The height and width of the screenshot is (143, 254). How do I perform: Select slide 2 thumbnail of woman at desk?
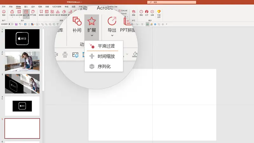[22, 61]
